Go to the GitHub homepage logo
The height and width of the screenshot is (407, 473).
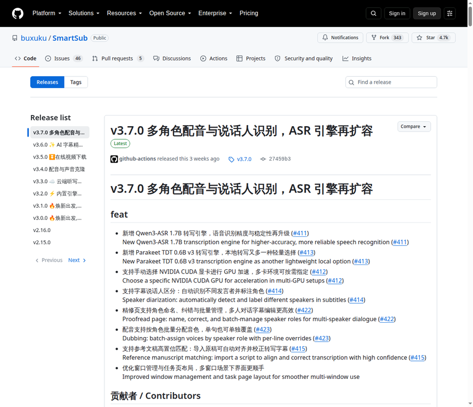(18, 13)
